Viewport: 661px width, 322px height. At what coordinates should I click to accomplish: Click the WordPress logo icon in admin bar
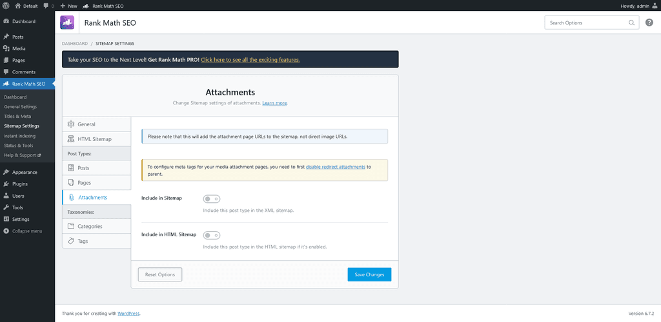tap(6, 6)
